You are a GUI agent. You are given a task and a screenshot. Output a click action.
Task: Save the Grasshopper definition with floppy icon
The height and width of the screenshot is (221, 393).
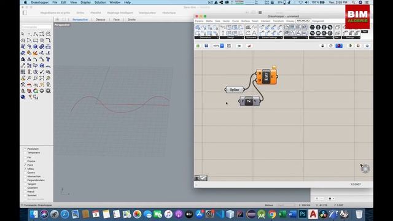coord(206,46)
